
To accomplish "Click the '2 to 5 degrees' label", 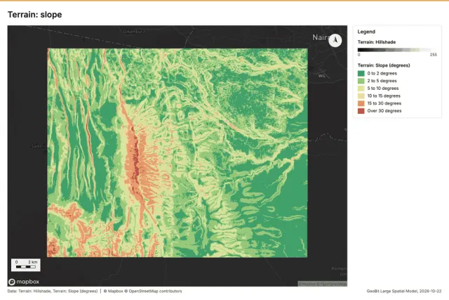I will click(x=382, y=81).
